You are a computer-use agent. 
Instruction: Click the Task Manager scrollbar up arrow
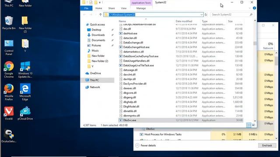coord(276,53)
